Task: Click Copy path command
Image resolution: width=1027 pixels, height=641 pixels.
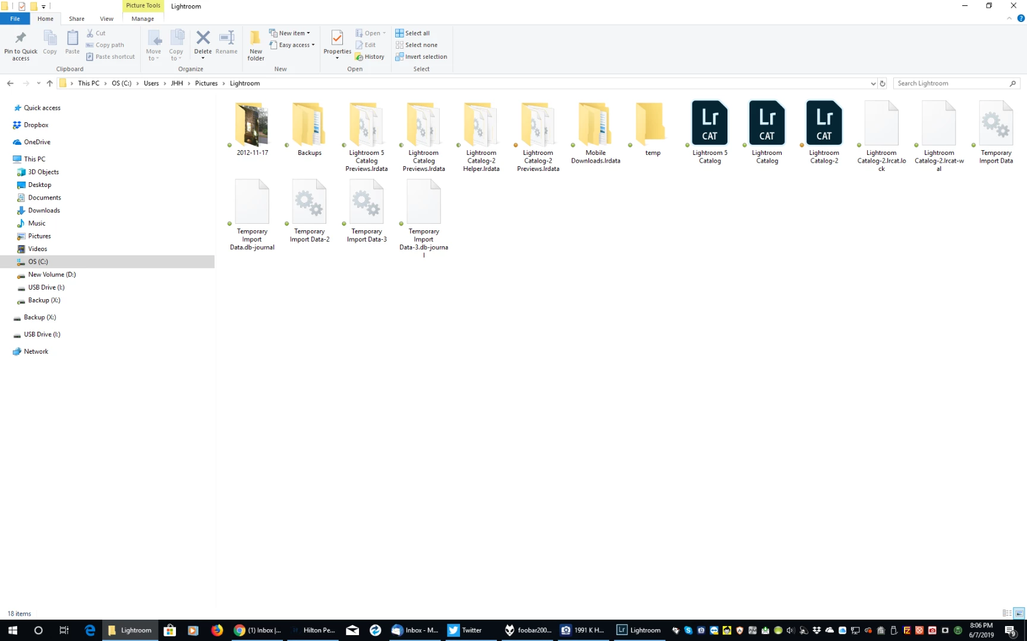Action: [105, 45]
